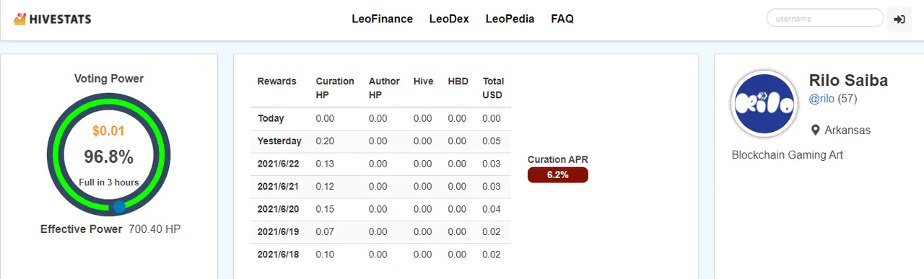Open the FAQ menu link
Viewport: 924px width, 279px height.
pyautogui.click(x=562, y=19)
